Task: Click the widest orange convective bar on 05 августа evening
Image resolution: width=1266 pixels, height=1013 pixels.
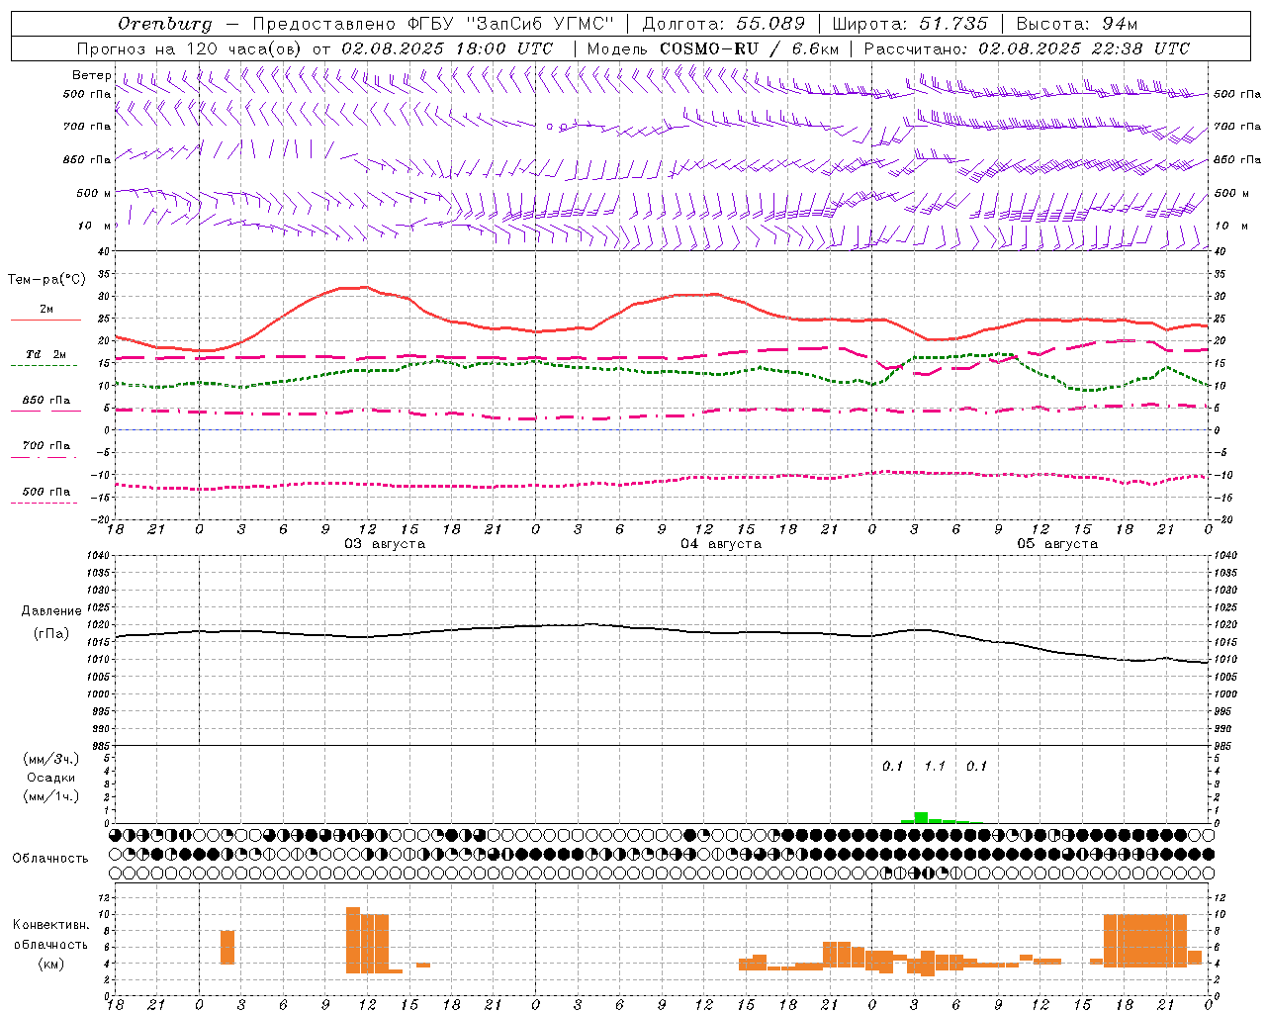Action: click(1145, 941)
